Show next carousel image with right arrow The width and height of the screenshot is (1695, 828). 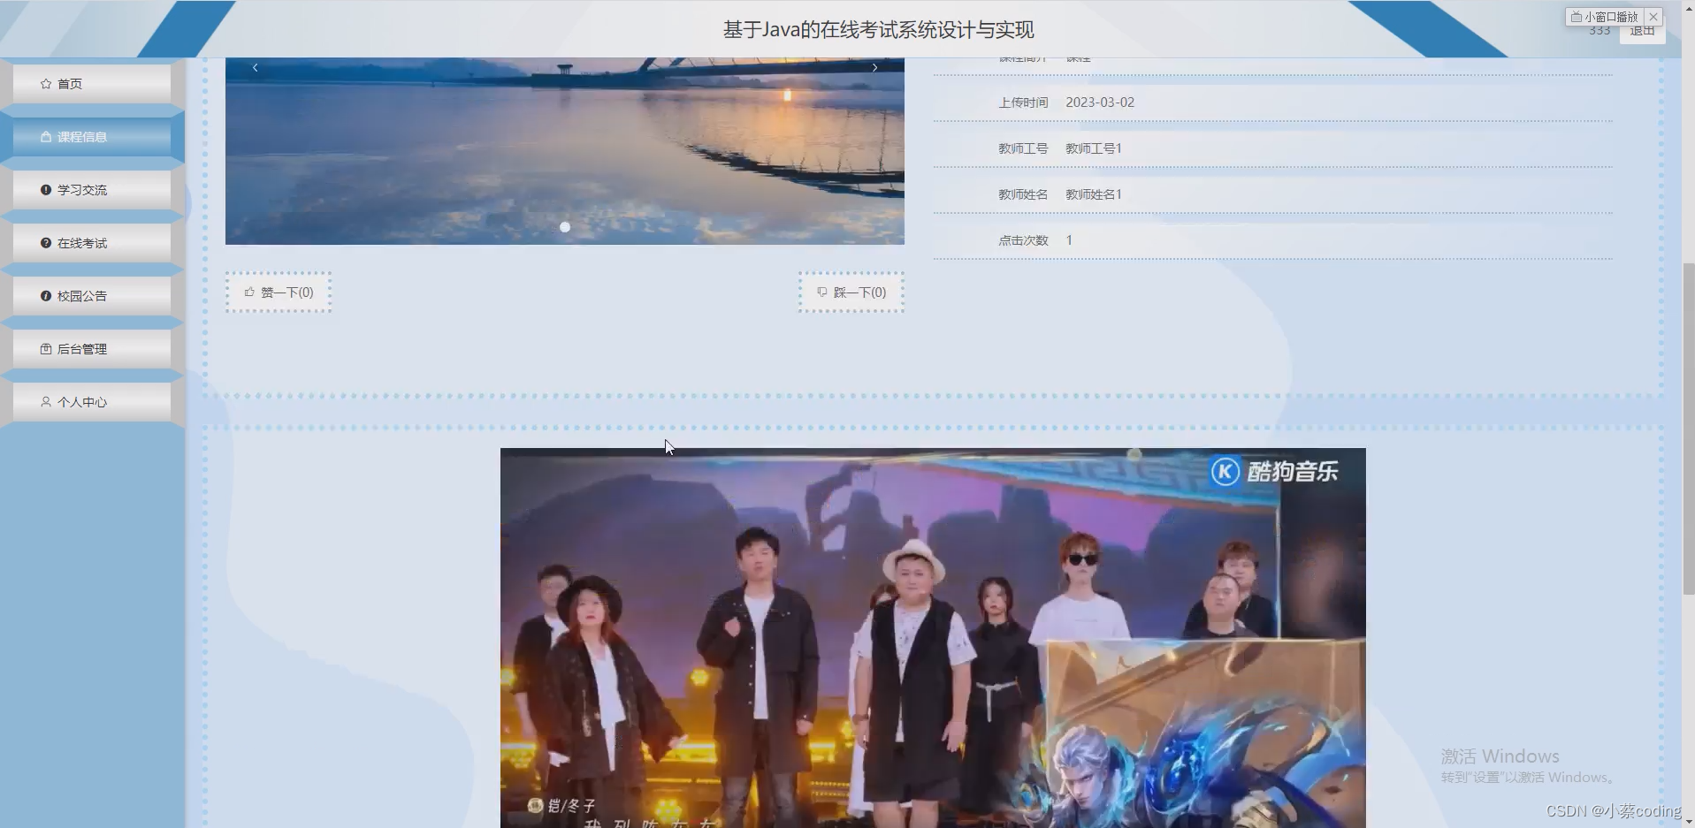click(874, 68)
